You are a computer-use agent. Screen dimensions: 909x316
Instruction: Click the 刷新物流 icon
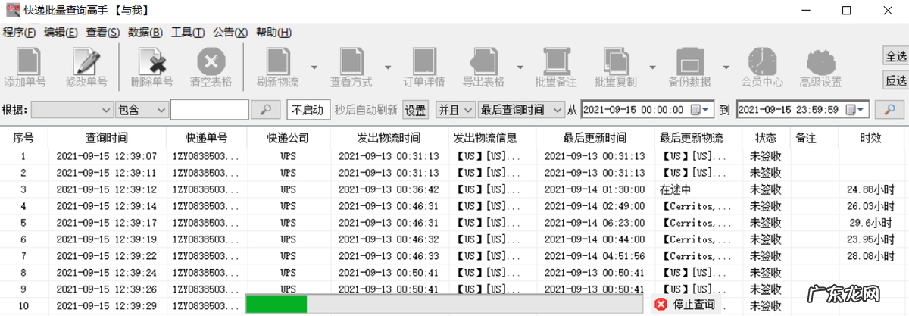pos(277,61)
